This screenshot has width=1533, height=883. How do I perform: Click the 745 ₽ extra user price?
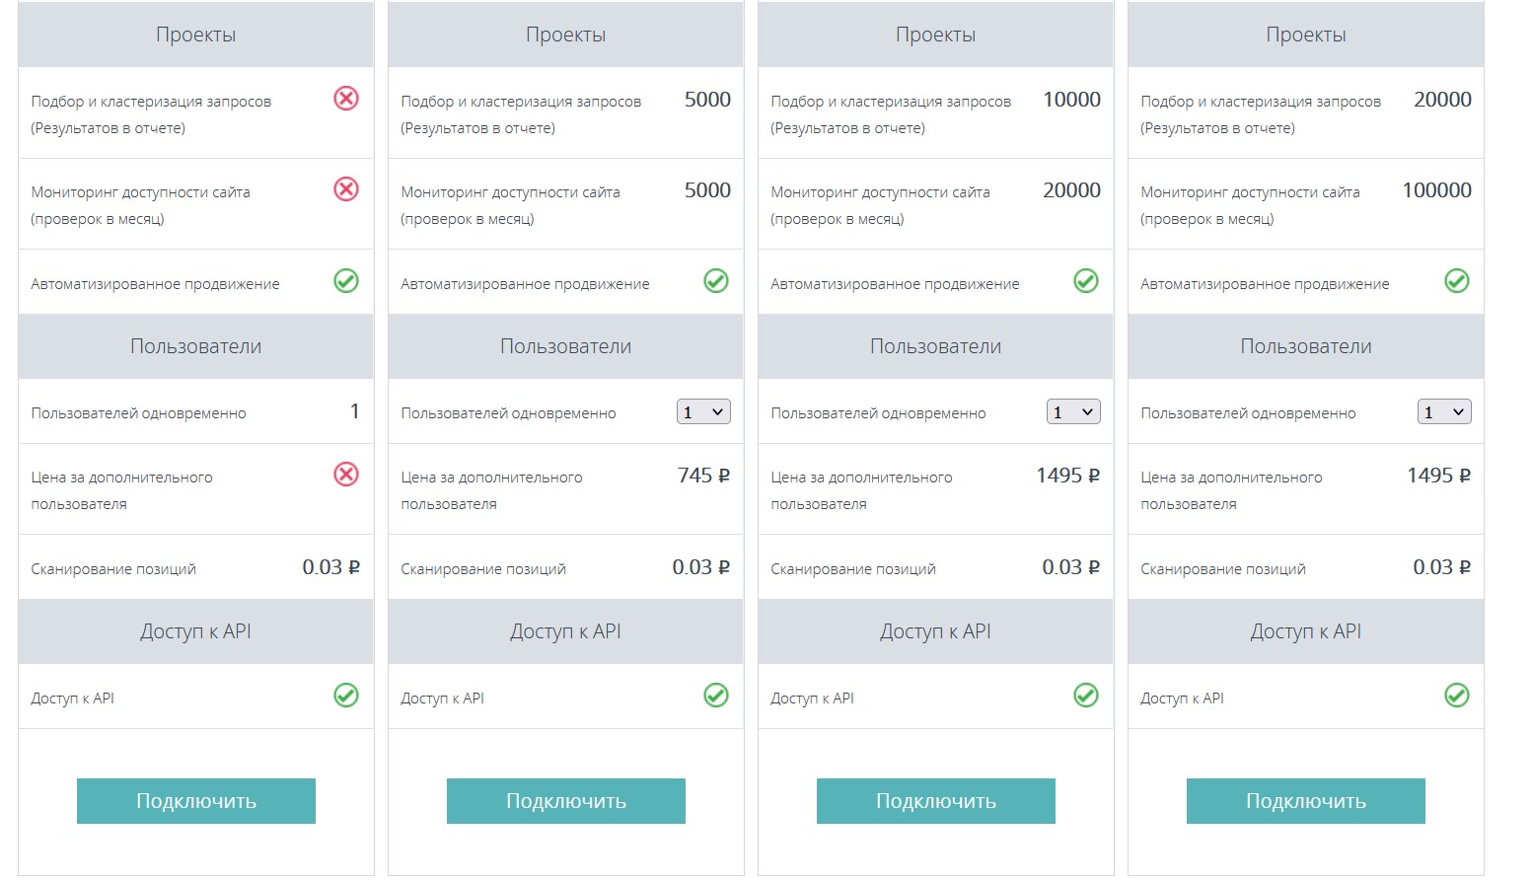pos(703,476)
